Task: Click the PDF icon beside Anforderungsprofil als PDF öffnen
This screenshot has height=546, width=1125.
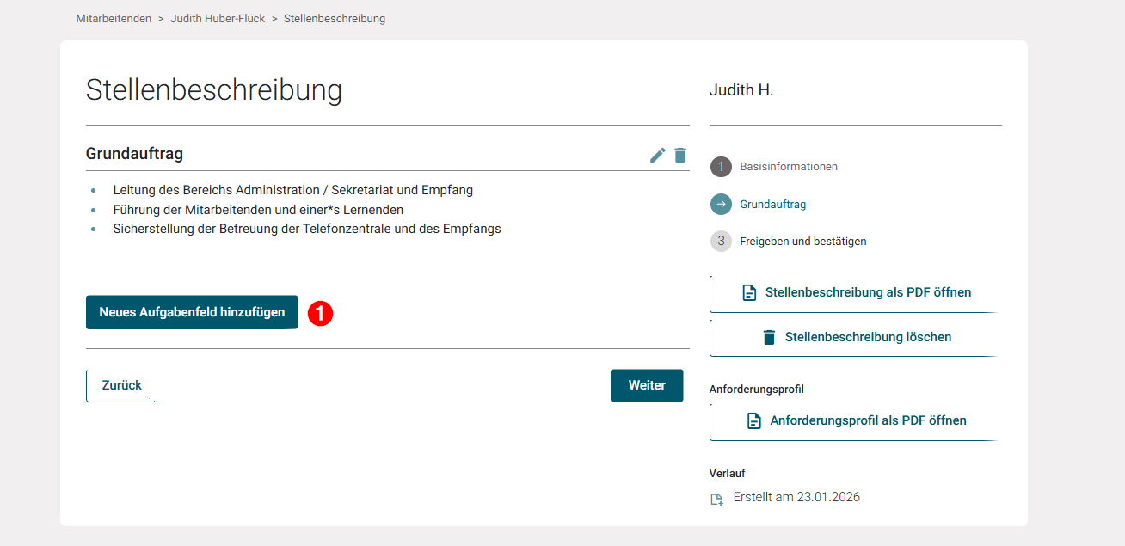Action: pos(753,420)
